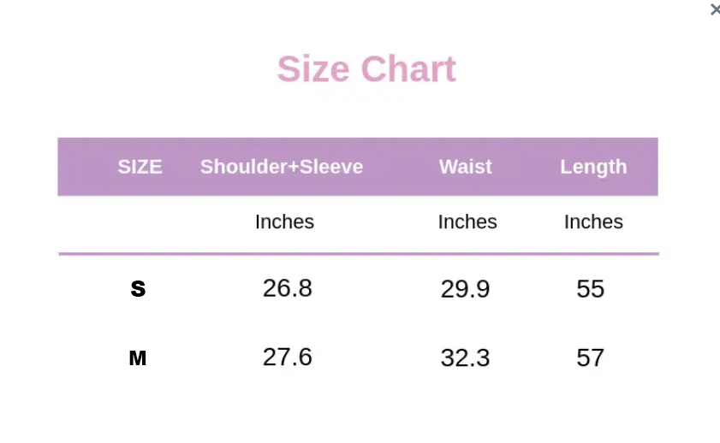The width and height of the screenshot is (720, 443).
Task: Click Inches unit below Length
Action: tap(593, 222)
